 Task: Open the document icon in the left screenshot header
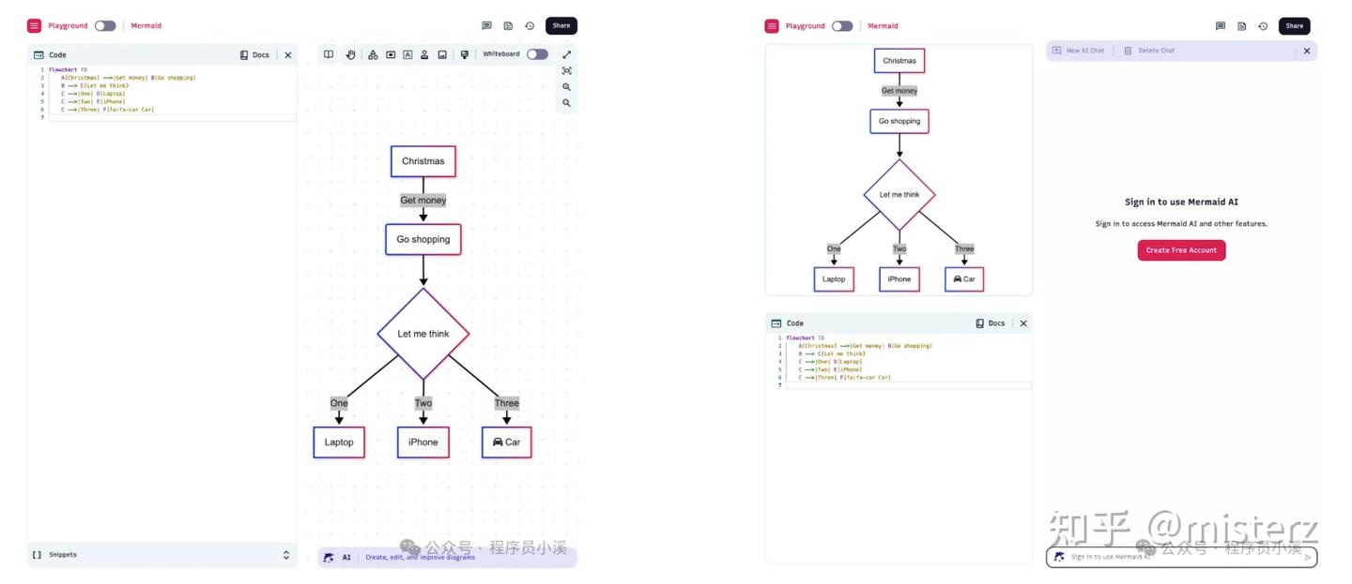[x=508, y=26]
